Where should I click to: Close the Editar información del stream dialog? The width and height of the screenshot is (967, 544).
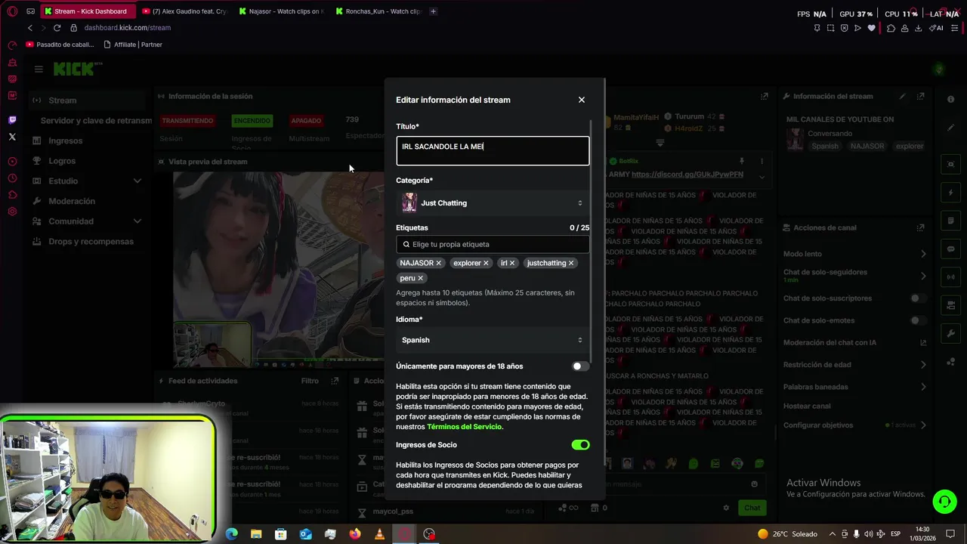pyautogui.click(x=581, y=100)
